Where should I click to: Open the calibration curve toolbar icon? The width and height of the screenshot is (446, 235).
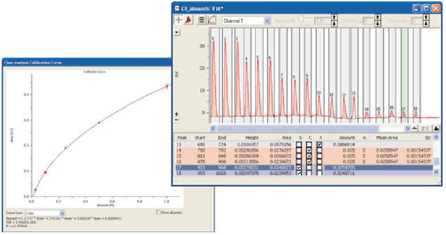212,20
